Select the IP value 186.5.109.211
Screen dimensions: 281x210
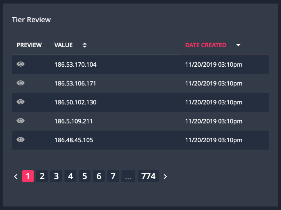coord(73,121)
